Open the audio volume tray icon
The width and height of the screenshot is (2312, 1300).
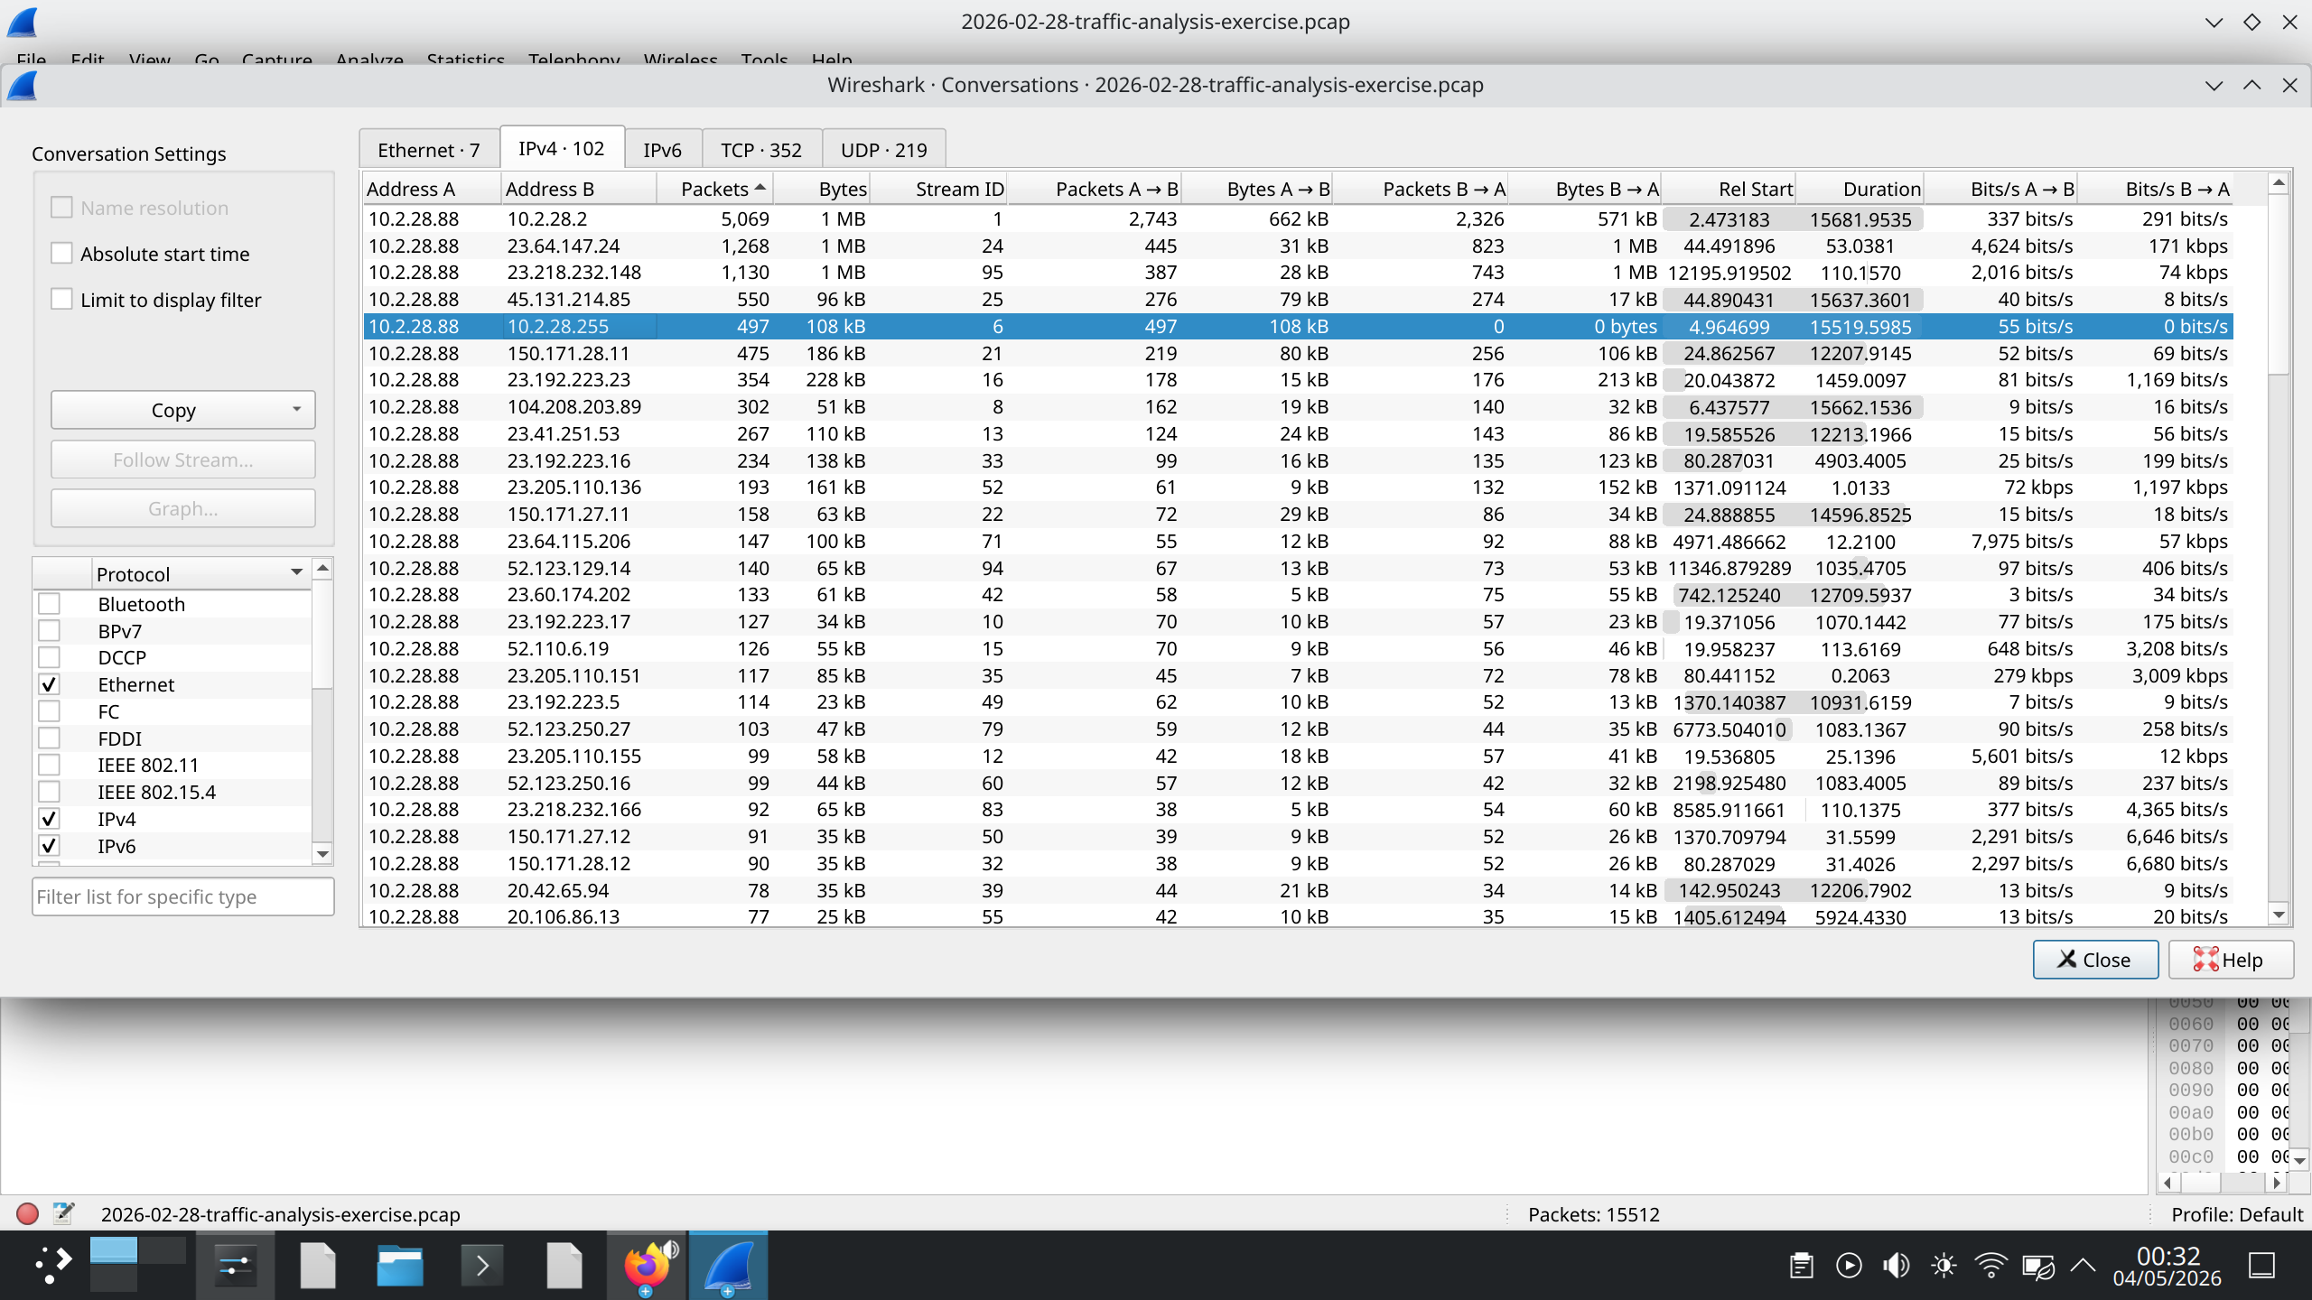tap(1896, 1266)
